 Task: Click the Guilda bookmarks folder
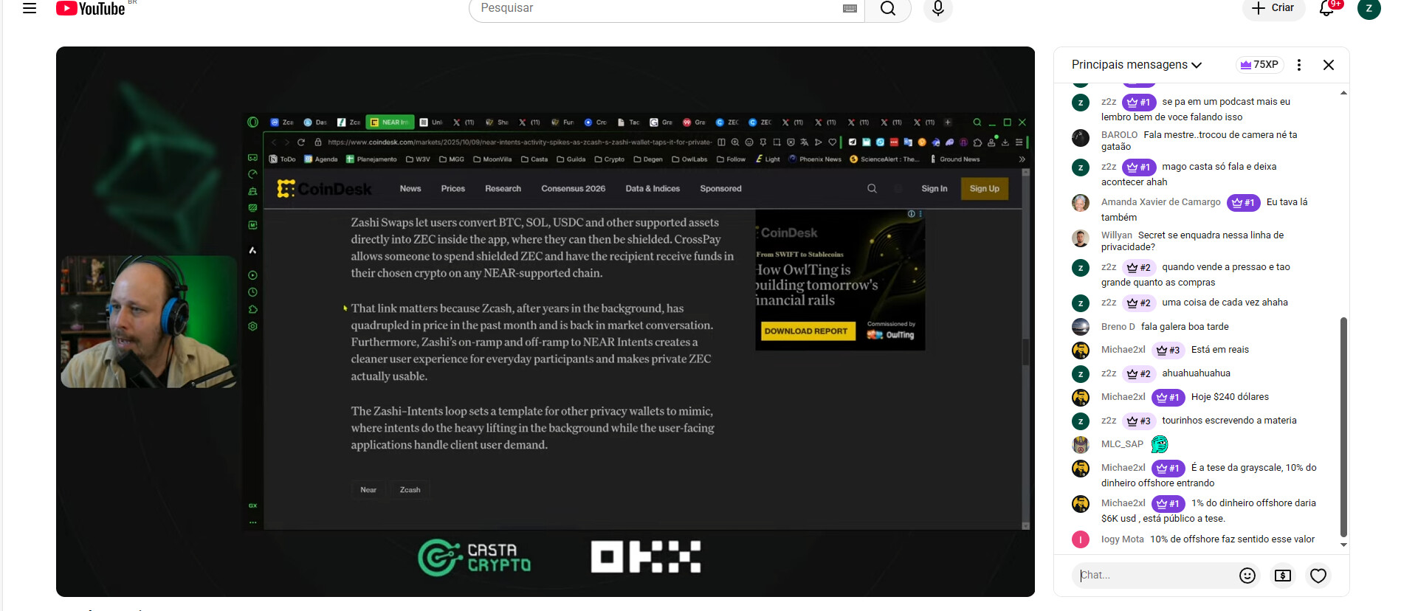(571, 159)
